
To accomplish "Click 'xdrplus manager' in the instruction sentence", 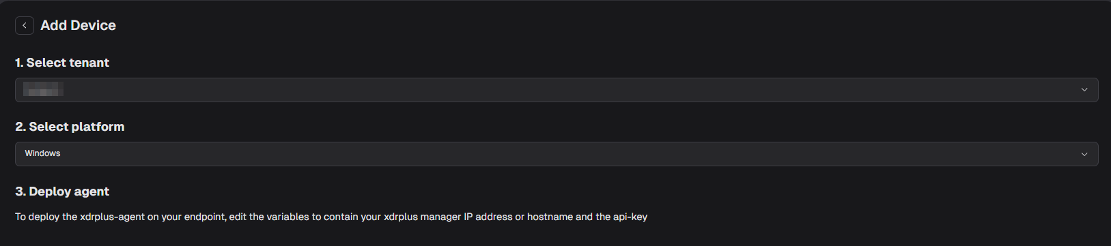I will click(x=422, y=217).
